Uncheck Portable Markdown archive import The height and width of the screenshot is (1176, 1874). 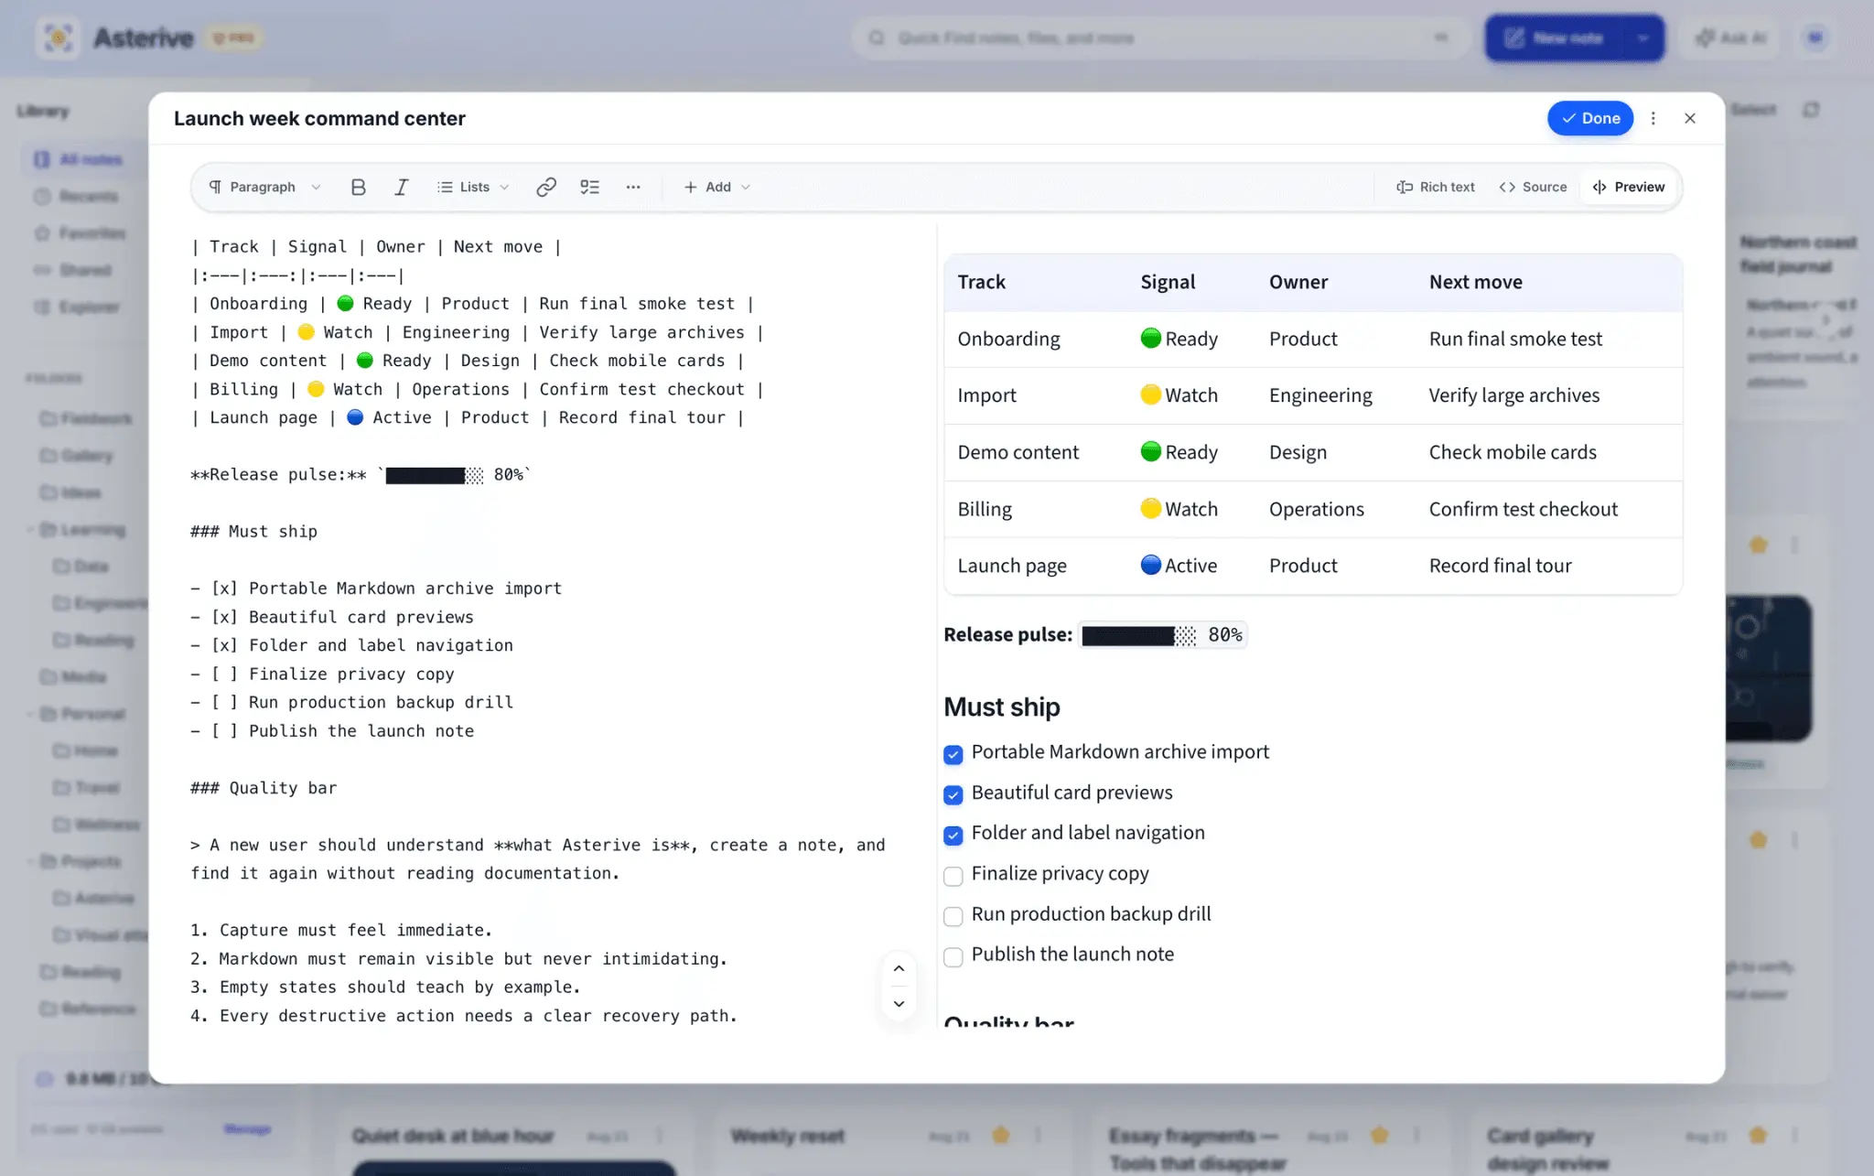coord(953,754)
